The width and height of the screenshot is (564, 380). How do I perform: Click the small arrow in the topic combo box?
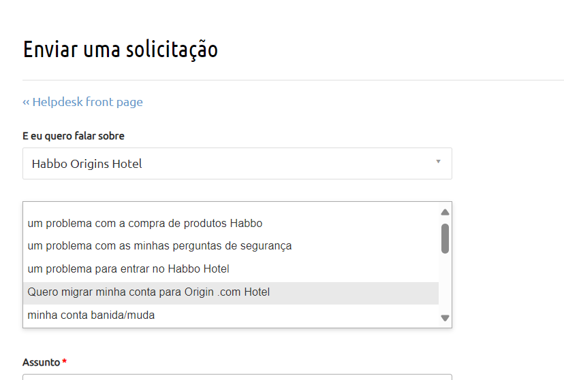[438, 162]
